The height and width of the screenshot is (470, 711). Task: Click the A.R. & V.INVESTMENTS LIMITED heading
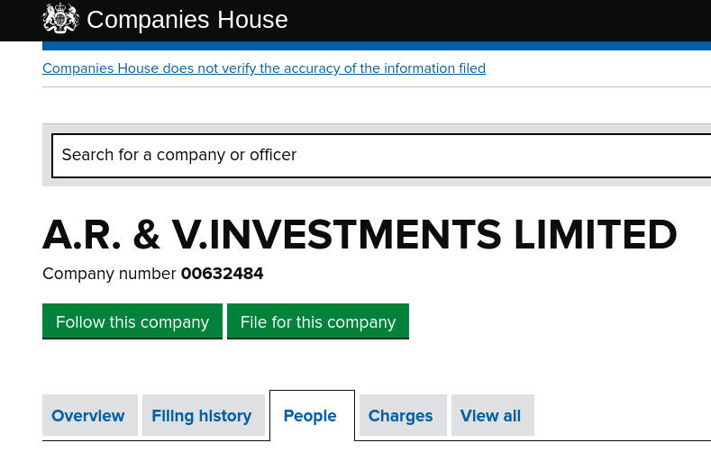360,235
